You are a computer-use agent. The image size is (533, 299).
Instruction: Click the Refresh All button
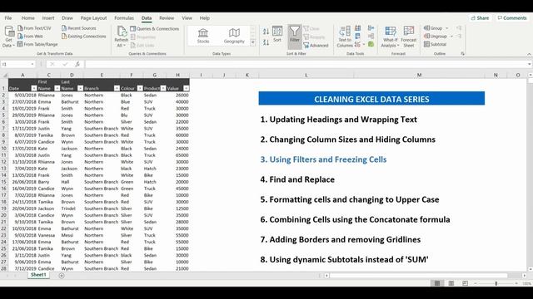(x=121, y=37)
